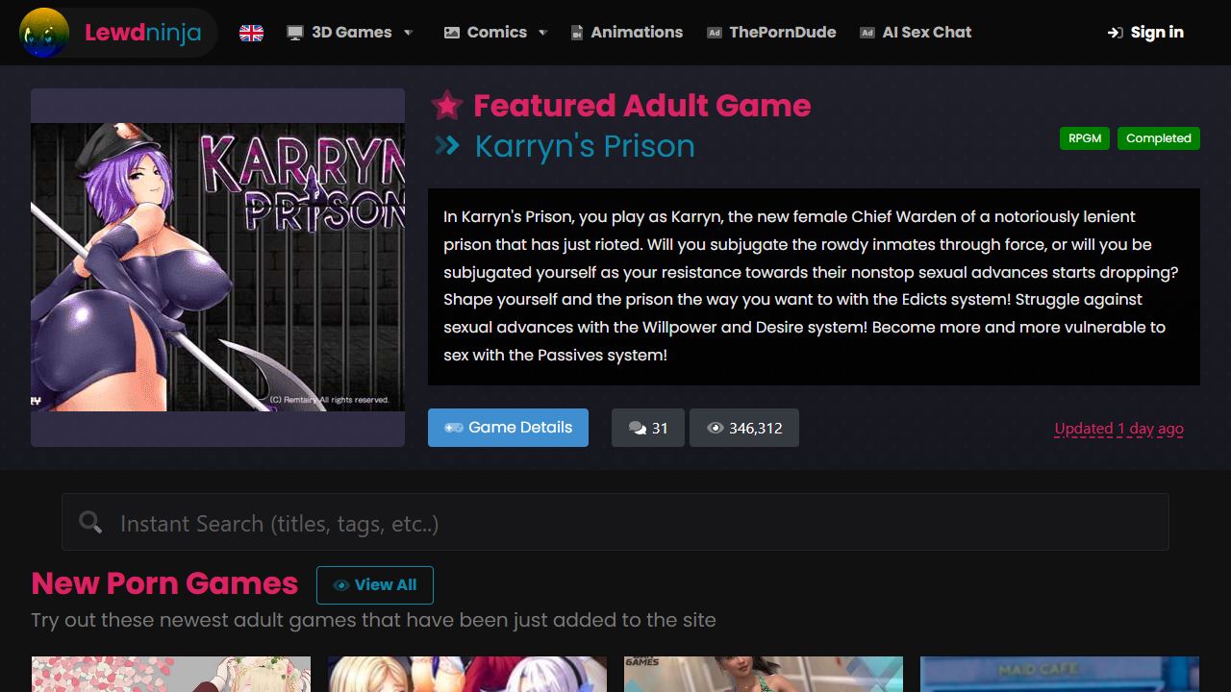
Task: Click the Ad badge before ThePornDude
Action: point(715,33)
